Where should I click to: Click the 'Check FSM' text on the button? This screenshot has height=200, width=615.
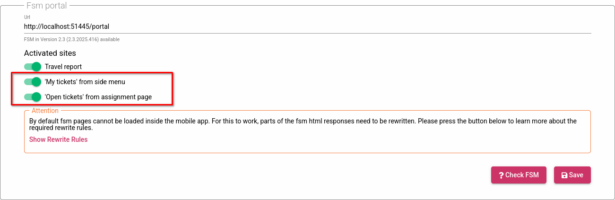tap(522, 175)
